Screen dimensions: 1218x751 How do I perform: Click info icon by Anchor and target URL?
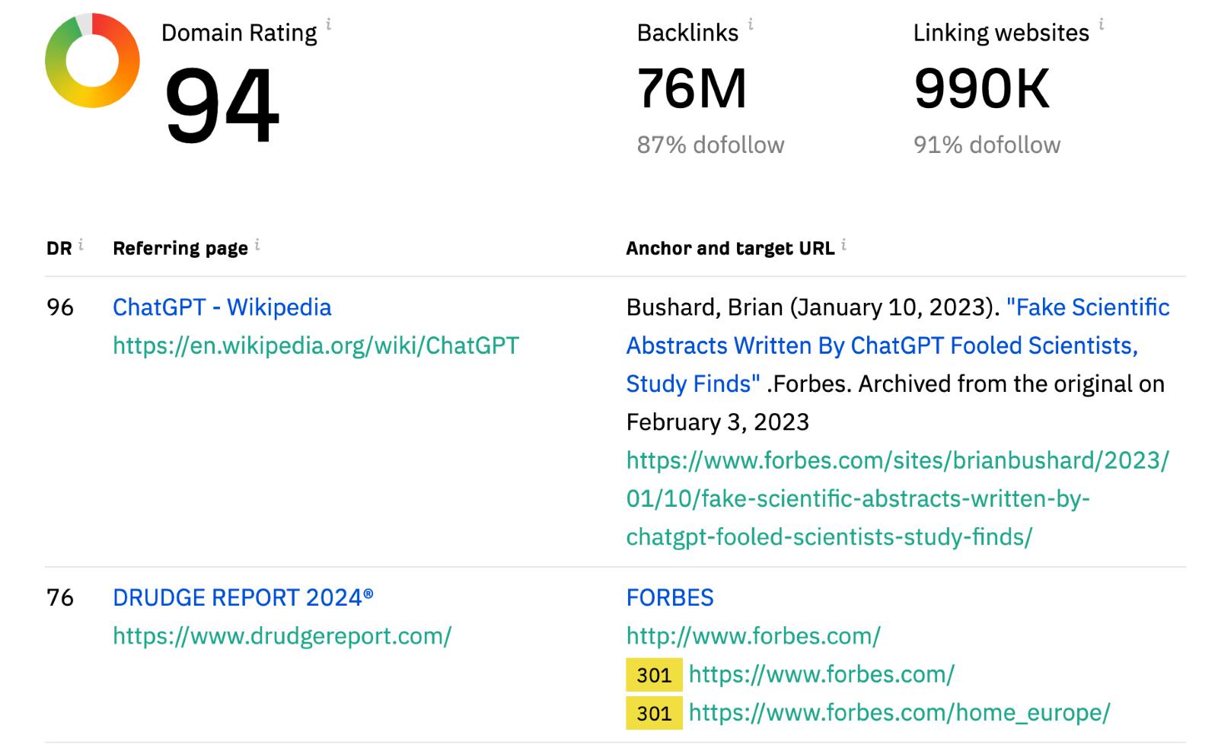coord(843,245)
